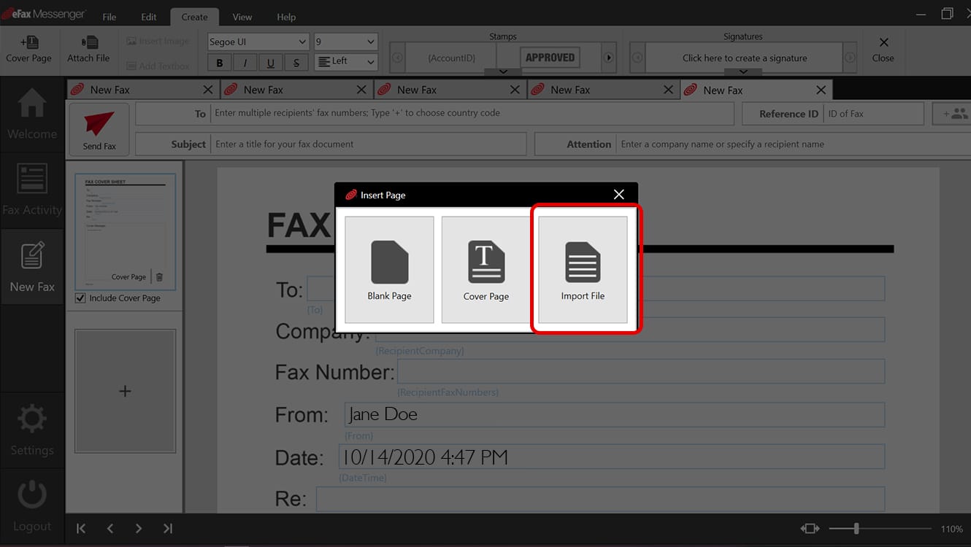Switch to the Create ribbon tab

coord(194,16)
